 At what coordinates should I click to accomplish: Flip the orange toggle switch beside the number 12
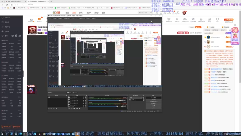tap(39, 19)
